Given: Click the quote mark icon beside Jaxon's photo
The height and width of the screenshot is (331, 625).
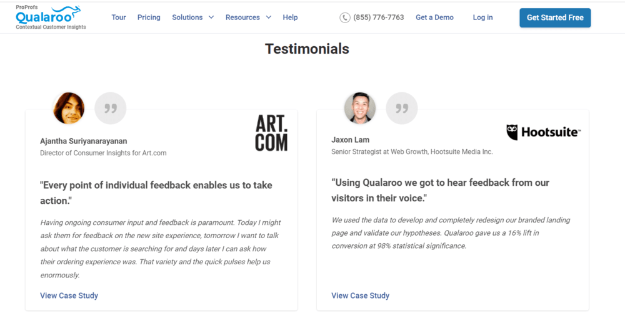Looking at the screenshot, I should [402, 108].
